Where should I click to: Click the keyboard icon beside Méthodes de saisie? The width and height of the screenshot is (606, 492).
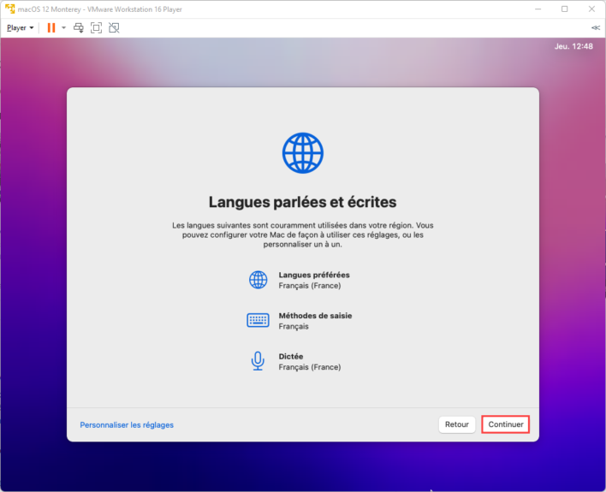point(258,320)
